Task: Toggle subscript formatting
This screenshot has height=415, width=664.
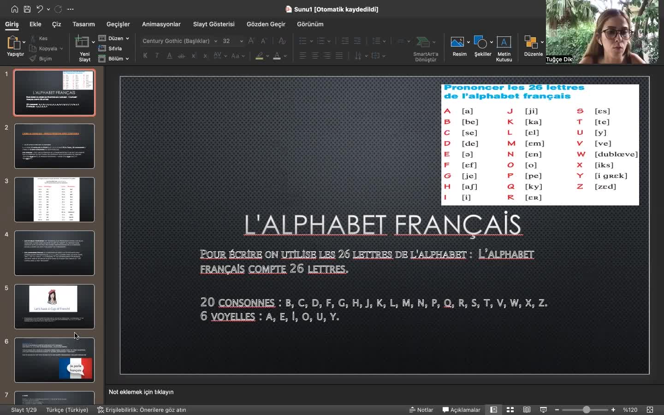Action: coord(205,56)
